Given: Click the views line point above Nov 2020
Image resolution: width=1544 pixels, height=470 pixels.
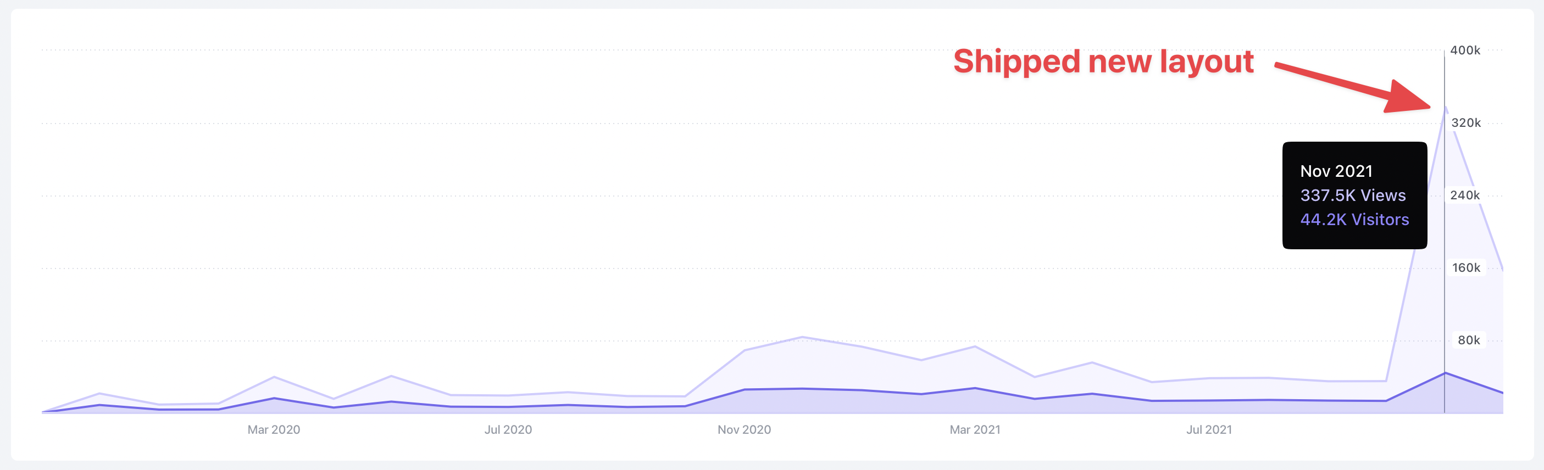Looking at the screenshot, I should coord(744,350).
